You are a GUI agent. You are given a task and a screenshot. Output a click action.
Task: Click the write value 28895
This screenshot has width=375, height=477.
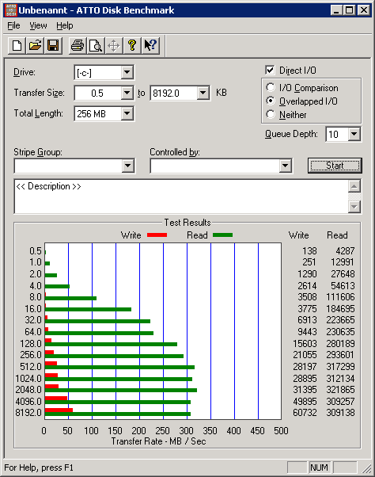(x=305, y=379)
